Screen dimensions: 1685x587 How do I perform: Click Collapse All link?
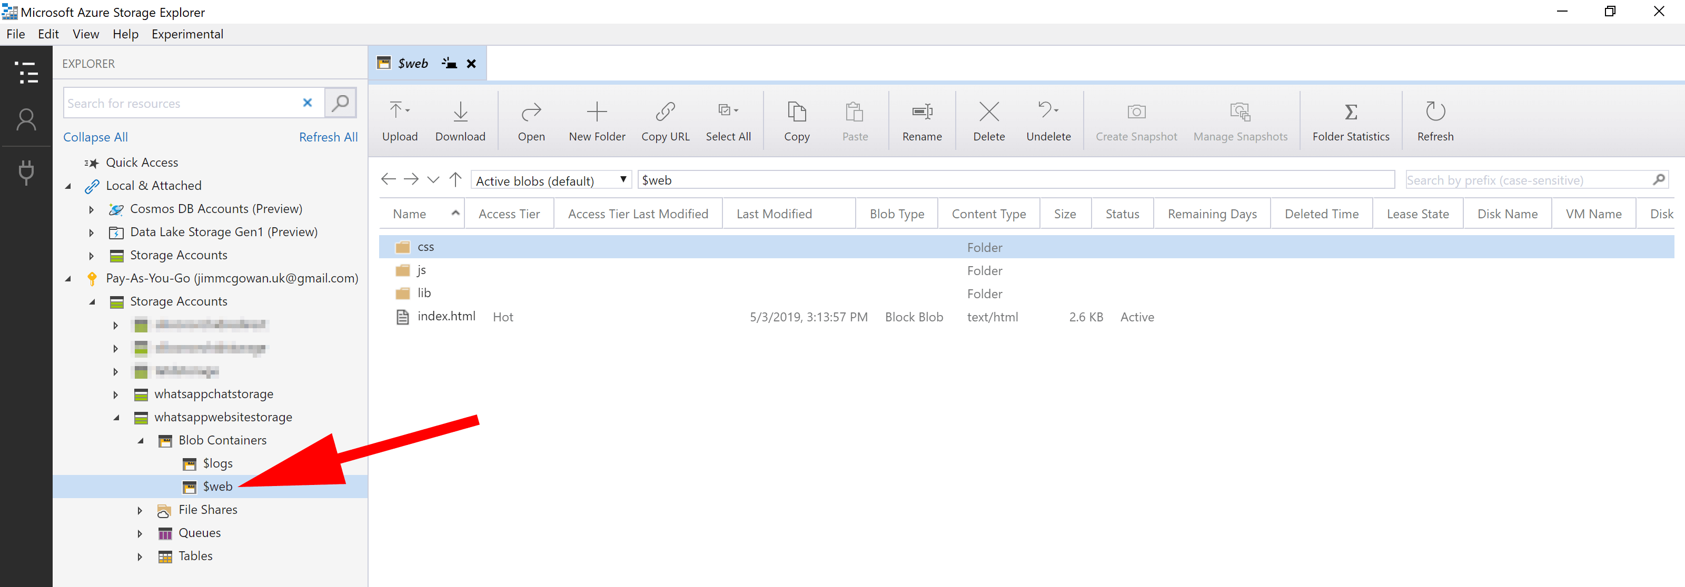pos(95,137)
